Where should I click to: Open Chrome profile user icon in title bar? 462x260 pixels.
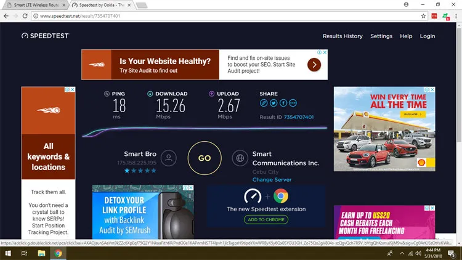point(406,4)
